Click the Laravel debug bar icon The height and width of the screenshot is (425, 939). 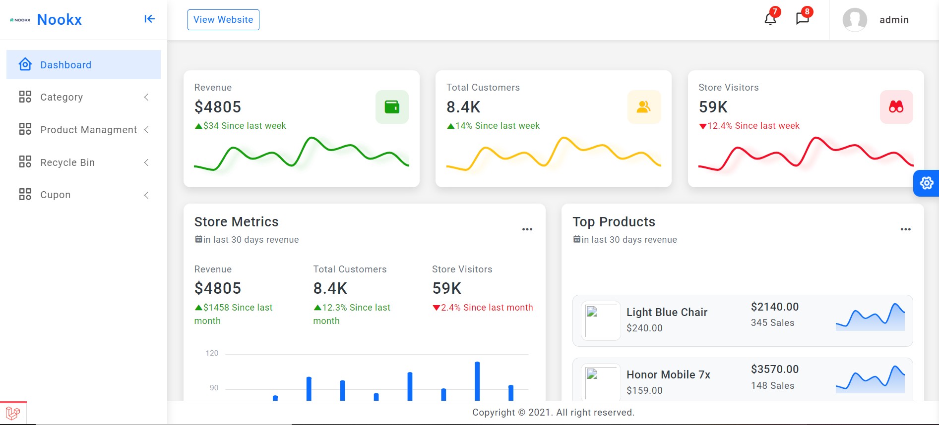pyautogui.click(x=13, y=413)
